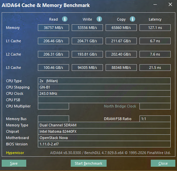Click the CPU Clock 243.0 MHz field
The height and width of the screenshot is (171, 177).
point(104,93)
